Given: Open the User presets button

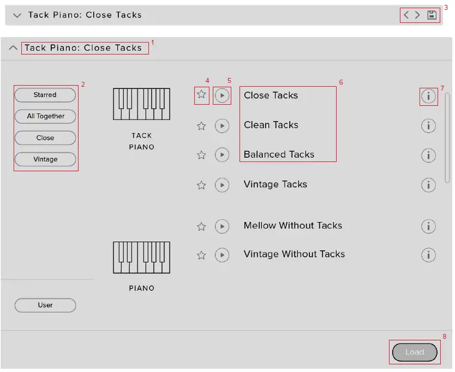Looking at the screenshot, I should tap(45, 305).
